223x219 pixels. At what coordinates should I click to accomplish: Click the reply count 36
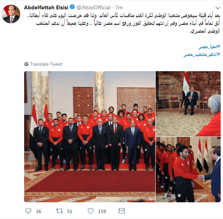point(39,212)
